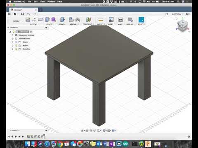Expand the Document Settings node

coord(12,35)
